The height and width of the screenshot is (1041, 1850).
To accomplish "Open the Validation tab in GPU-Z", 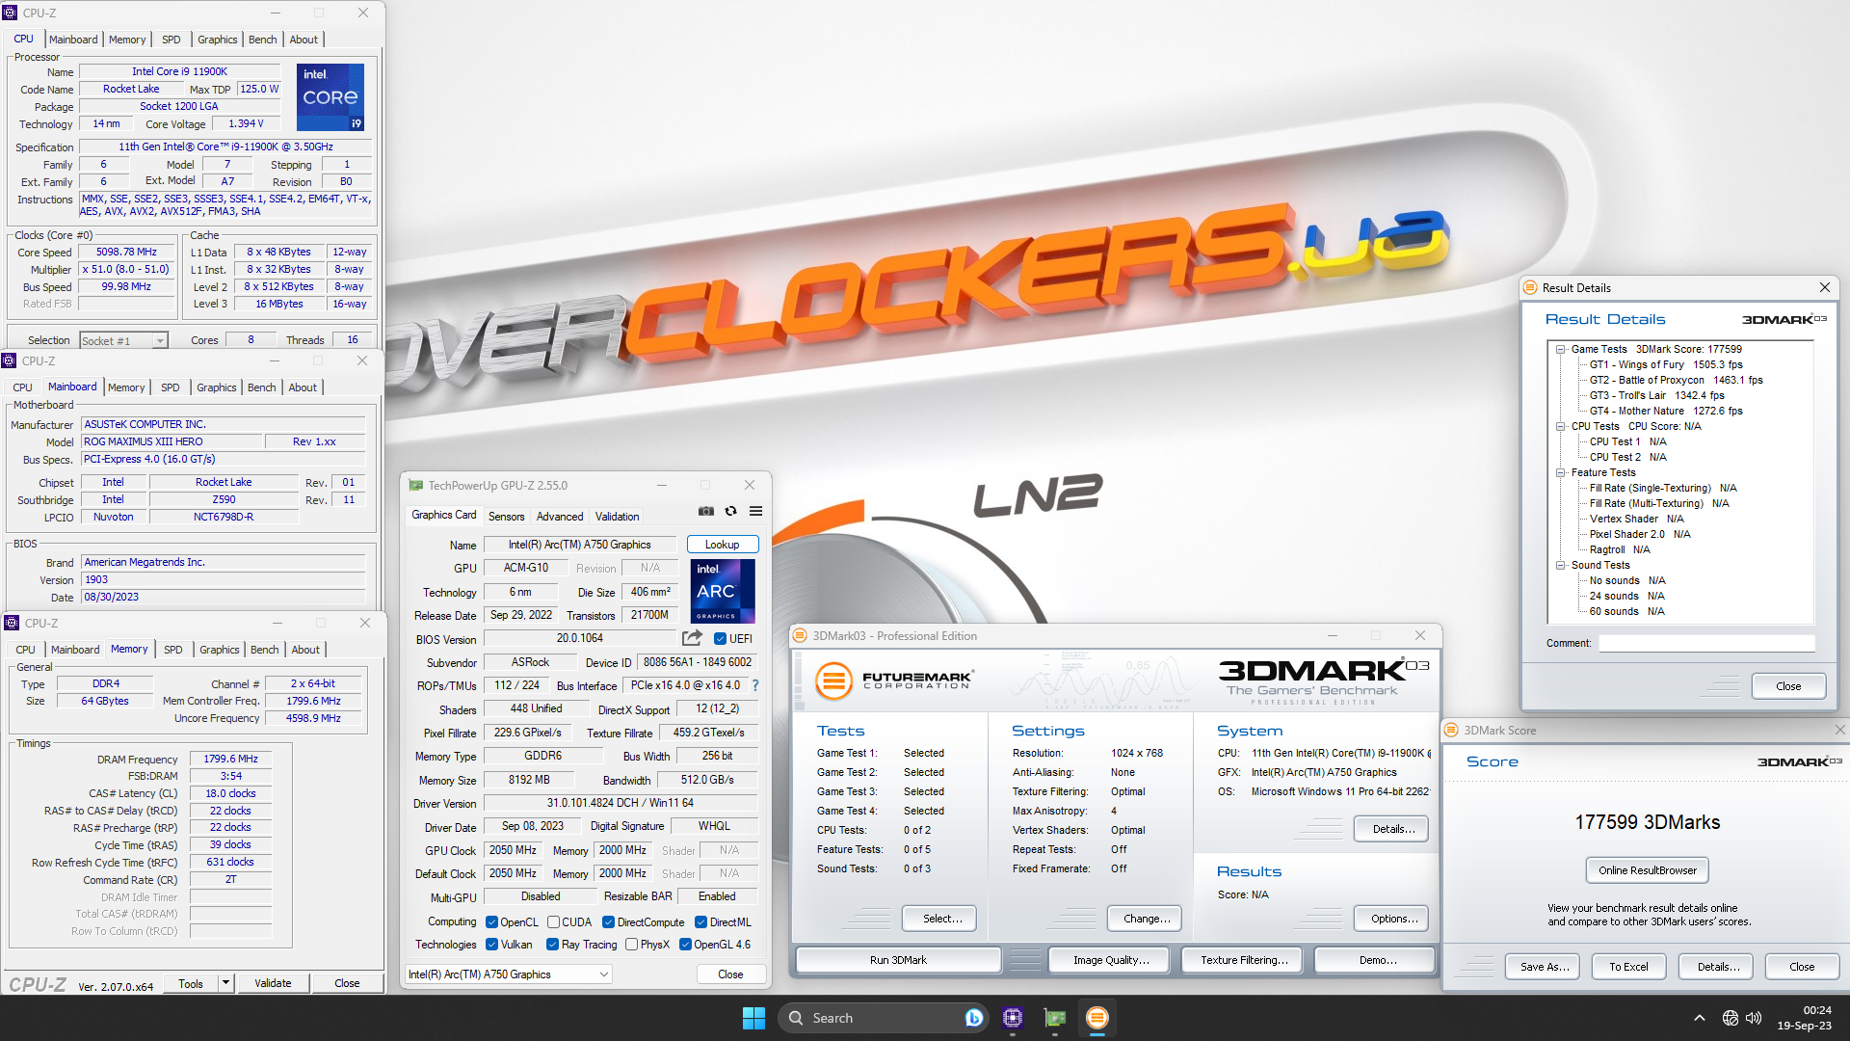I will pos(617,517).
